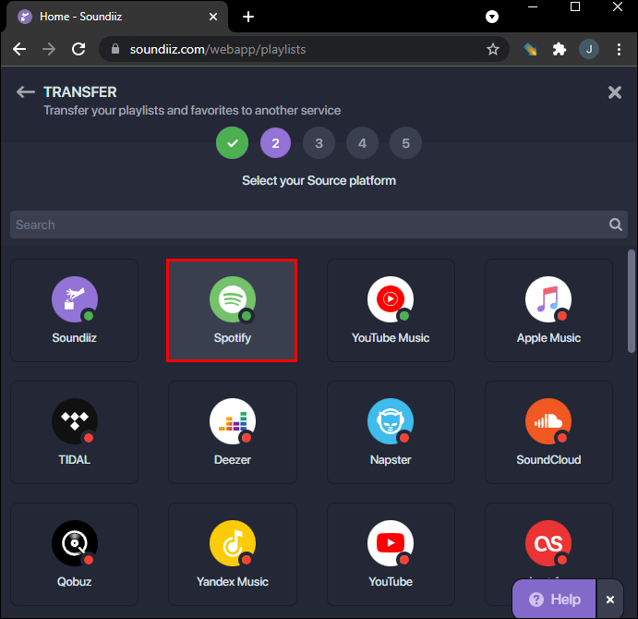The width and height of the screenshot is (638, 619).
Task: Open the Help chat button
Action: [x=554, y=600]
